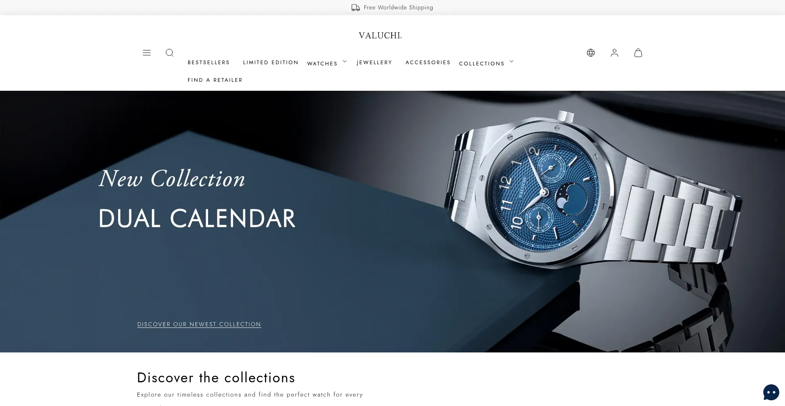Open the Limited Edition page
The image size is (785, 406).
tap(271, 62)
